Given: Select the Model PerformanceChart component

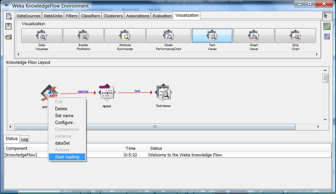Looking at the screenshot, I should (168, 35).
